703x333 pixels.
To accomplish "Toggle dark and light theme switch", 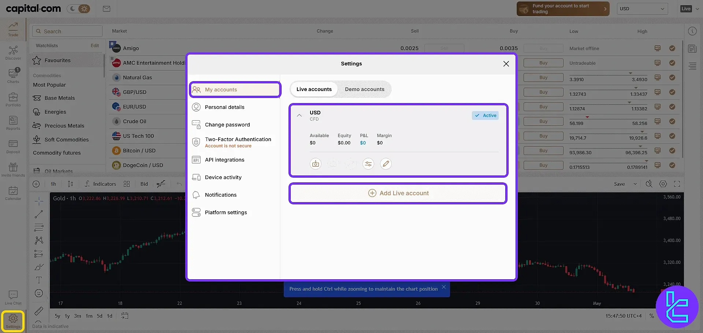I will coord(79,9).
